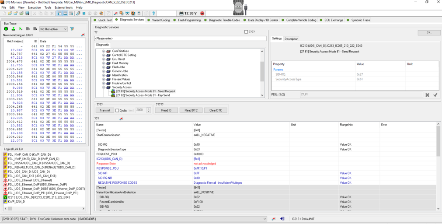Click the Clear DTC button

[216, 110]
